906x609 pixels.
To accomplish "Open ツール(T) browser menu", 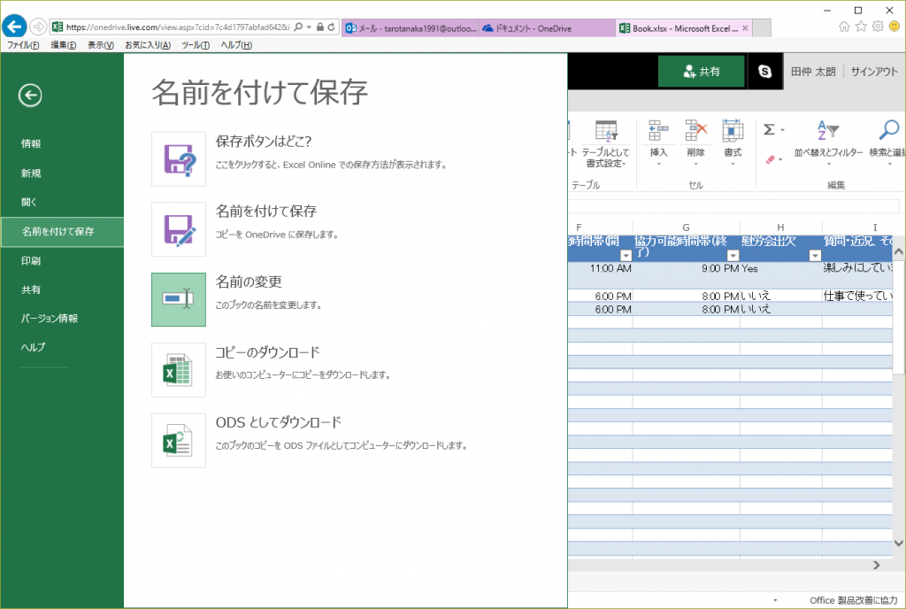I will (x=196, y=45).
